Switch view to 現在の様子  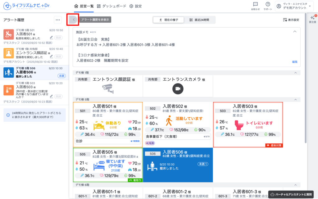click(x=169, y=20)
